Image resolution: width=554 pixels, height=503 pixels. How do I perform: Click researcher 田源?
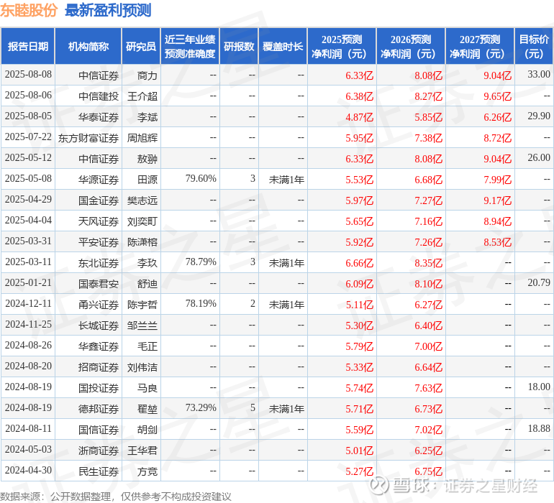[147, 180]
